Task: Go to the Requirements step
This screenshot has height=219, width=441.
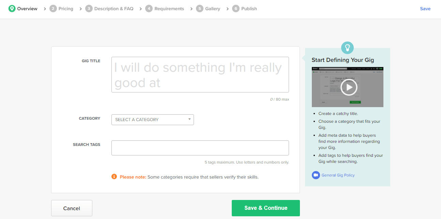Action: tap(169, 9)
